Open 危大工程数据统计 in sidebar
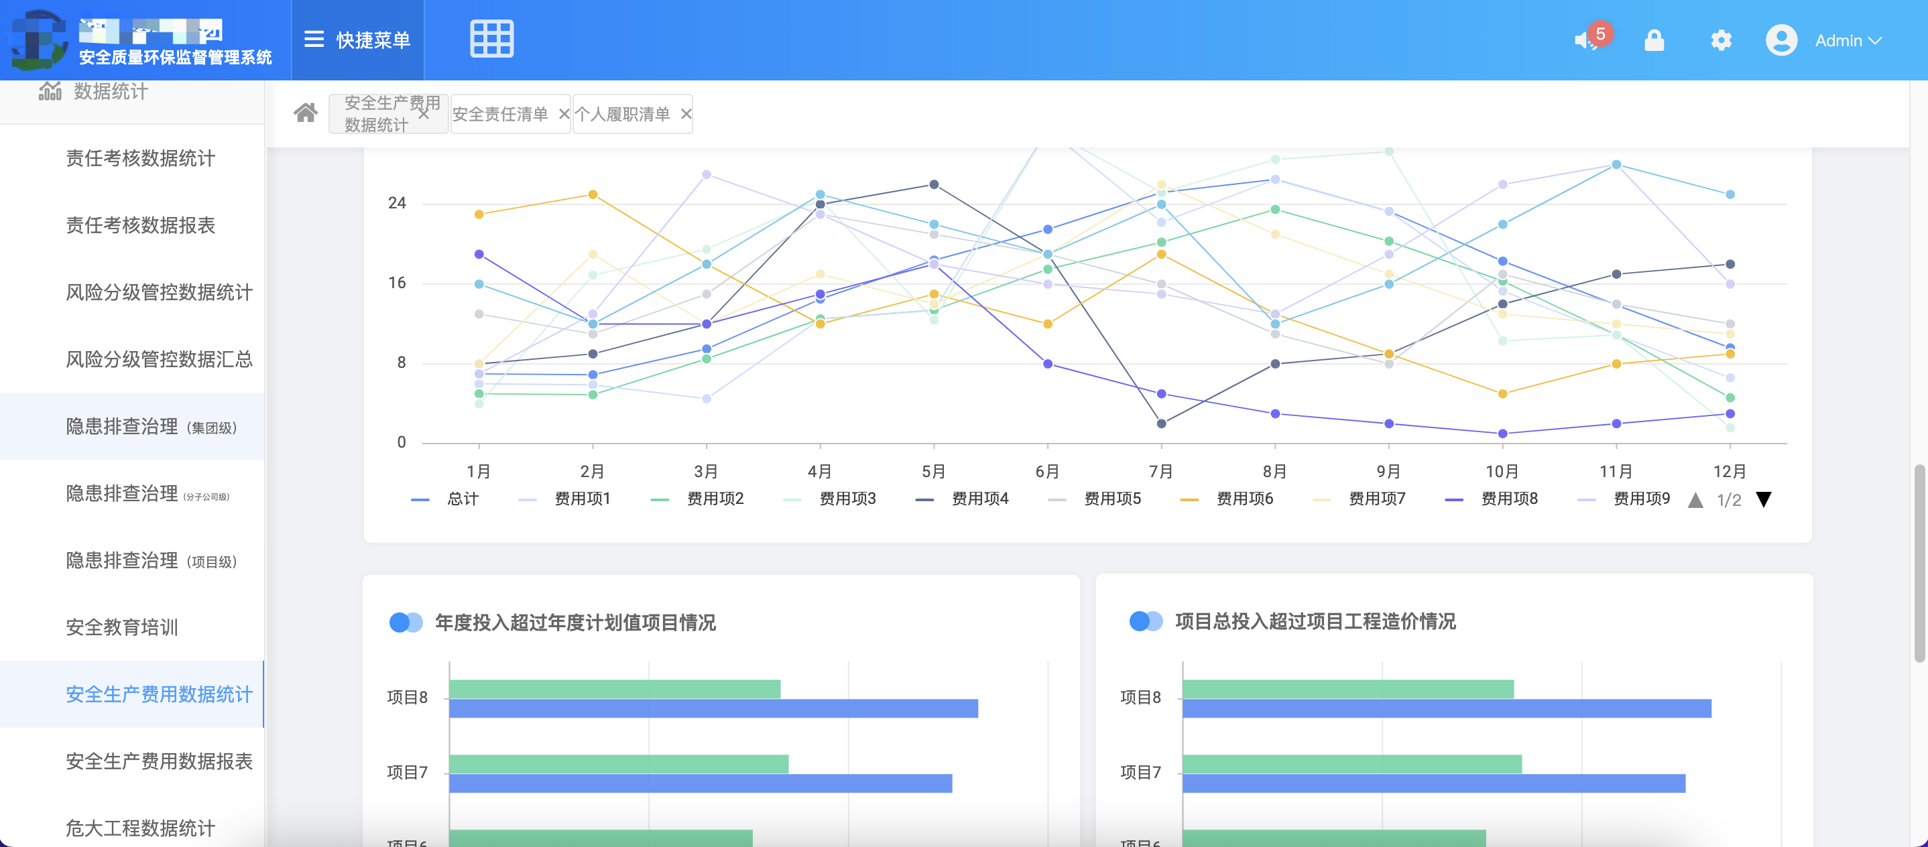The image size is (1928, 847). tap(140, 828)
